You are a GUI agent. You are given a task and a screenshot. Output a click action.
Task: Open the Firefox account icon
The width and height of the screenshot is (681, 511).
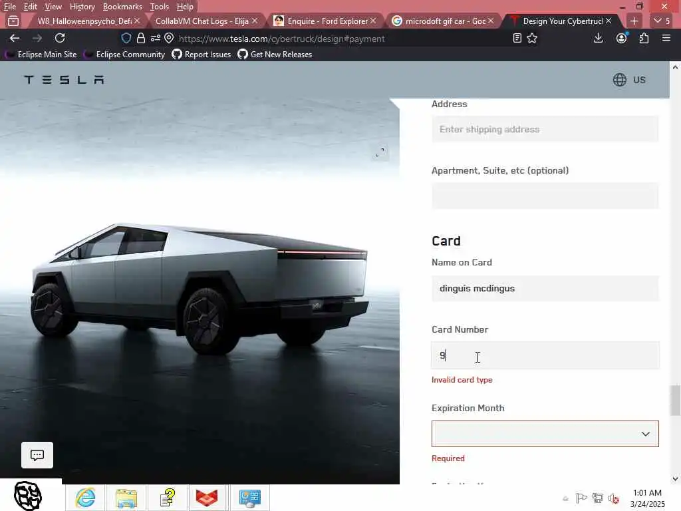point(622,38)
